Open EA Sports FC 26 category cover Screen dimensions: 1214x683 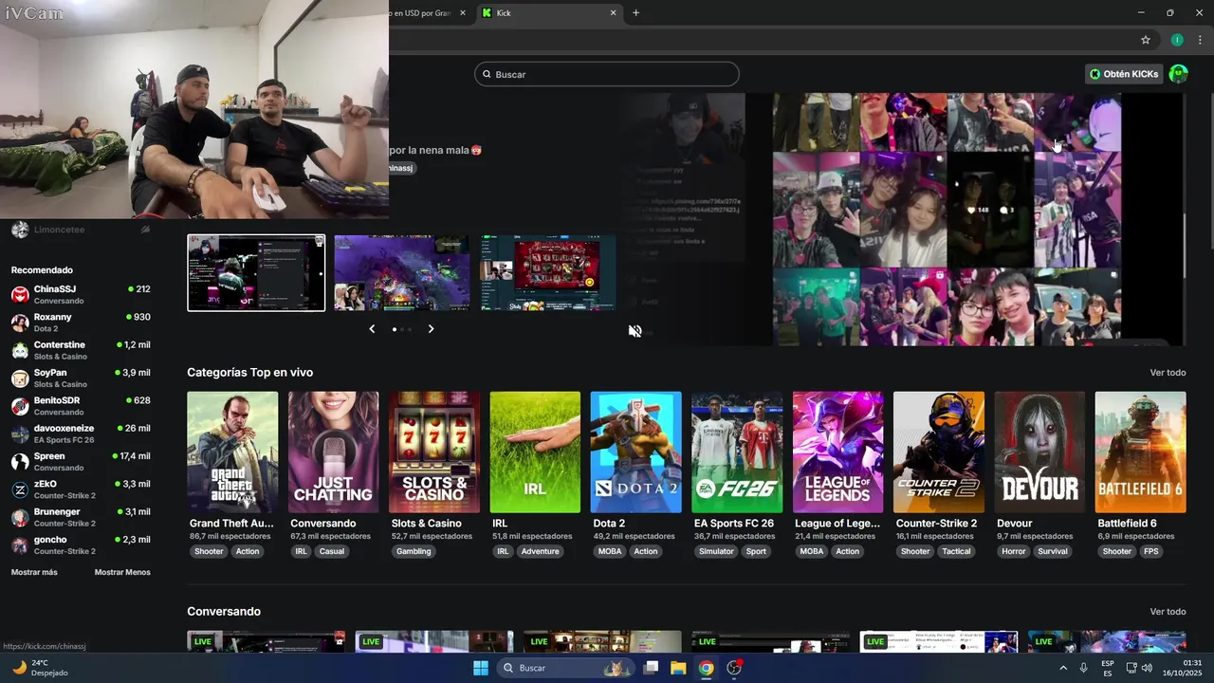(737, 452)
